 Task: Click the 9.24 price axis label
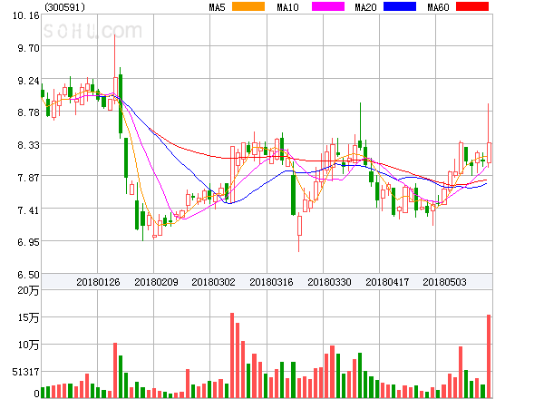[x=28, y=81]
